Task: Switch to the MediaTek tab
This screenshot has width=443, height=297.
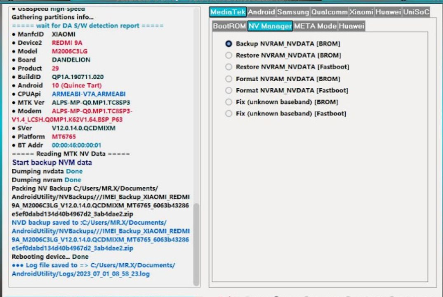Action: (228, 12)
